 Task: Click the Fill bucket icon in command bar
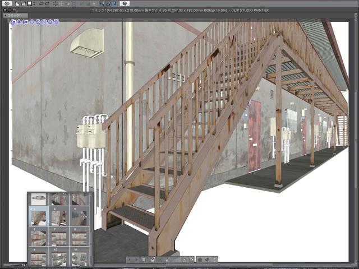(x=67, y=4)
